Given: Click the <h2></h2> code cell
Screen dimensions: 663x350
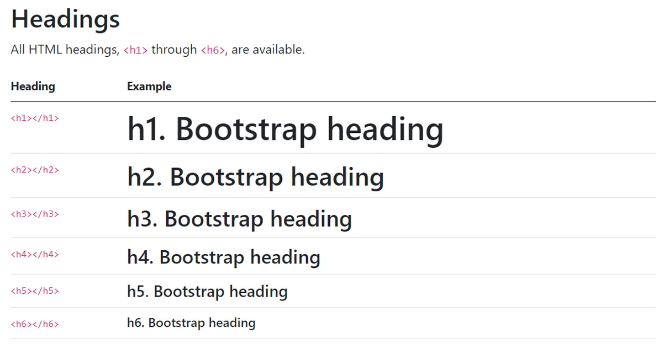Looking at the screenshot, I should 35,169.
